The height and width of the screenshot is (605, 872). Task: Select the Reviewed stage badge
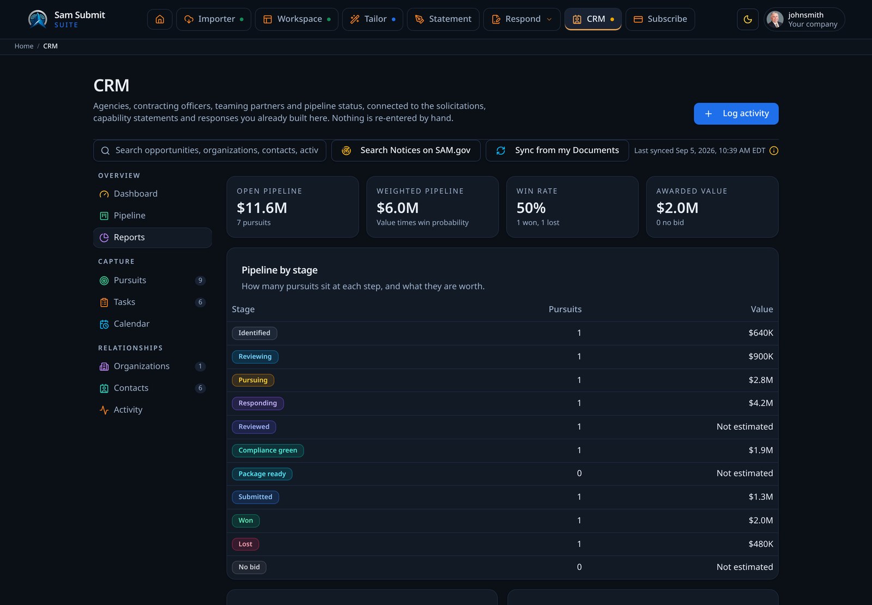coord(254,427)
